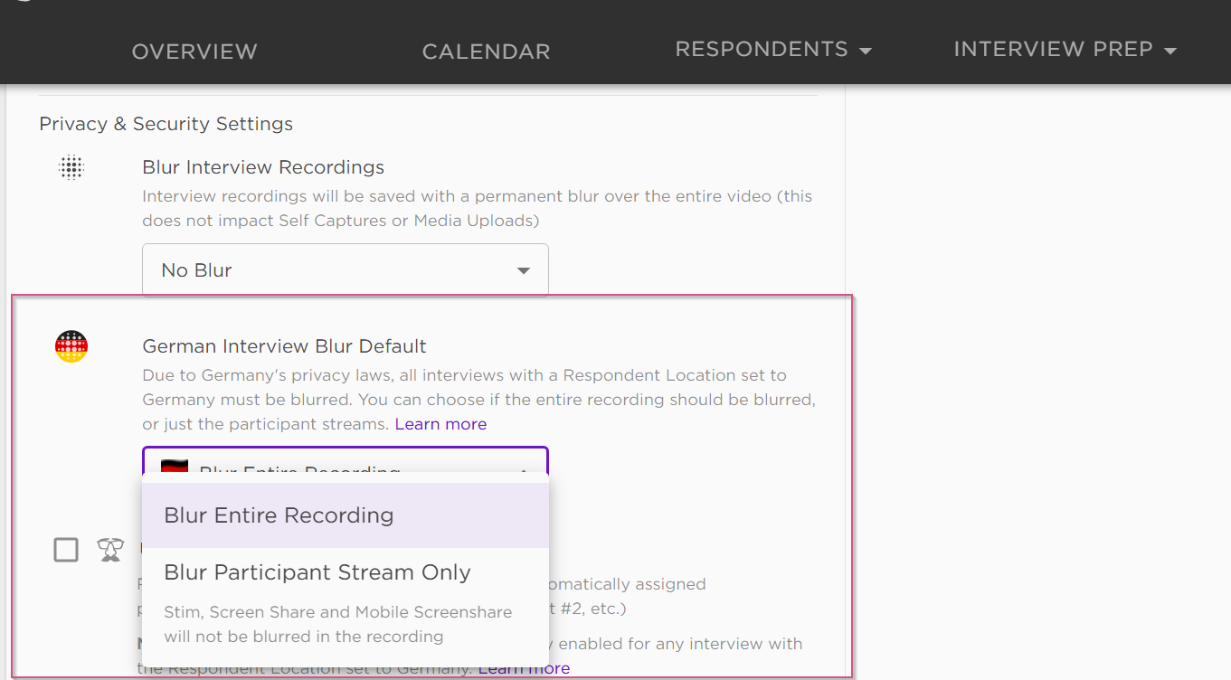
Task: Click the caret arrow next to RESPONDENTS
Action: pos(866,51)
